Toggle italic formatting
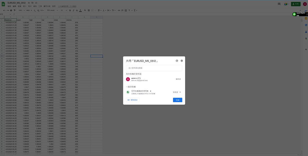The width and height of the screenshot is (308, 156). [x=73, y=10]
